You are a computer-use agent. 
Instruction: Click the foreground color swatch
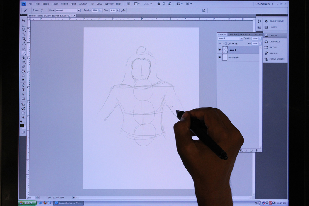click(x=22, y=125)
